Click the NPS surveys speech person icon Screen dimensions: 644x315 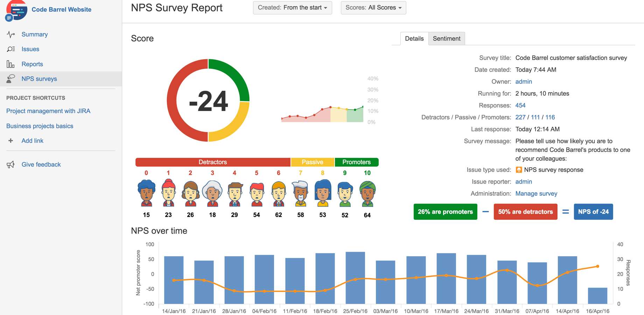pos(11,79)
